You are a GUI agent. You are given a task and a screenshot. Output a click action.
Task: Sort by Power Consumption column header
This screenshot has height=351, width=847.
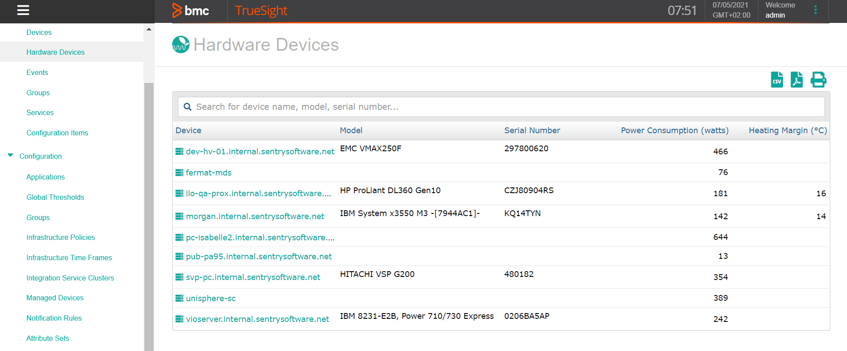674,131
